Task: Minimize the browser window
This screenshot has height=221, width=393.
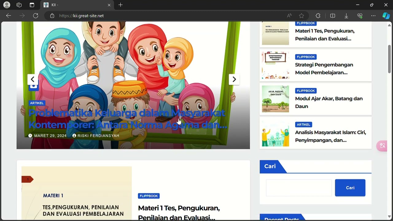Action: click(x=358, y=5)
